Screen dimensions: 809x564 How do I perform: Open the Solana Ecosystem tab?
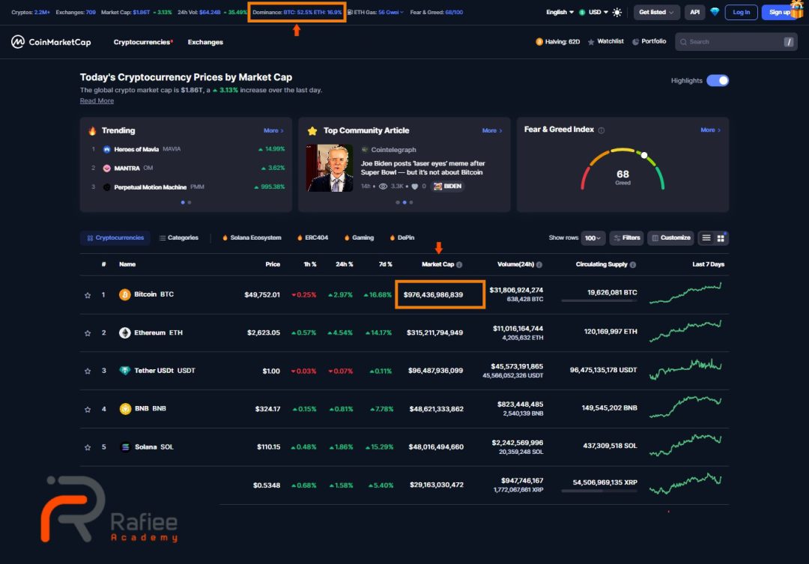click(x=252, y=238)
